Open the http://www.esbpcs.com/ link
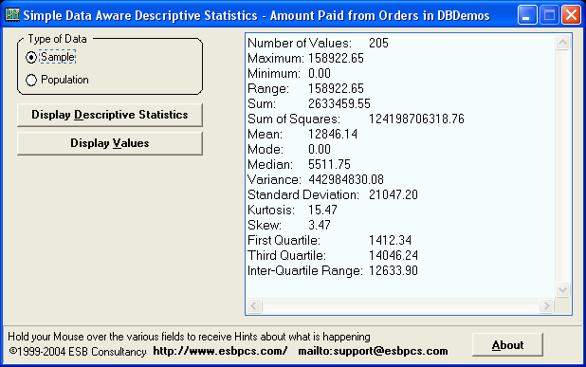This screenshot has width=586, height=367. point(220,351)
